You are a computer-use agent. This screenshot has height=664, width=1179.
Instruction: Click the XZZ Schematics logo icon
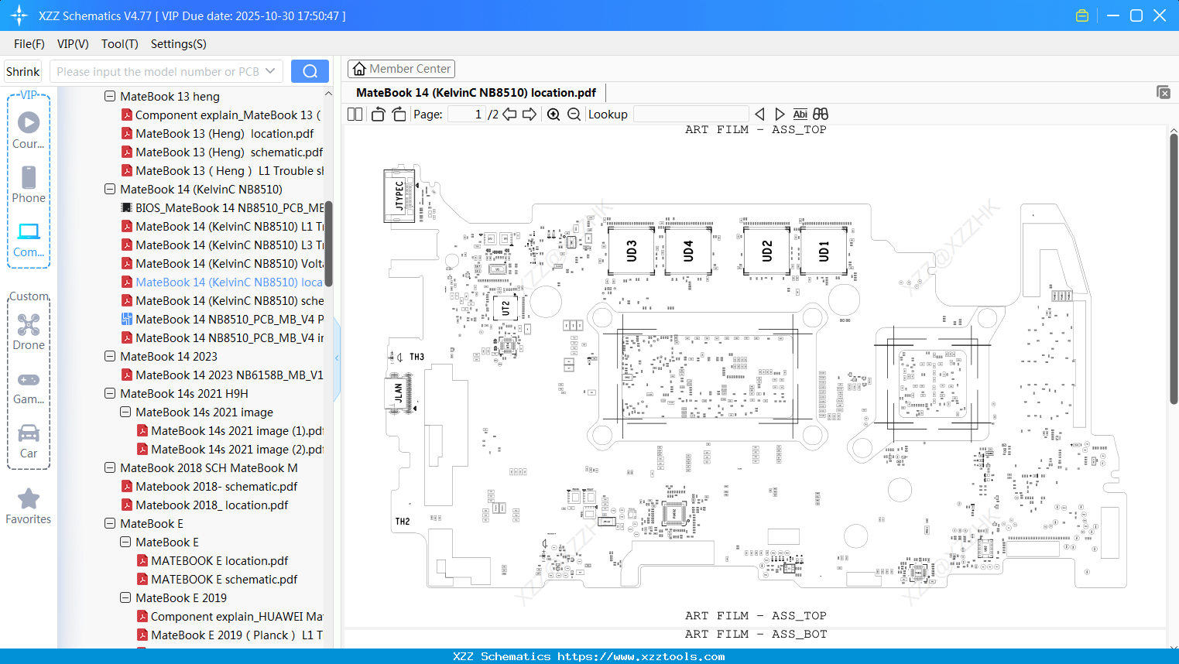tap(19, 15)
